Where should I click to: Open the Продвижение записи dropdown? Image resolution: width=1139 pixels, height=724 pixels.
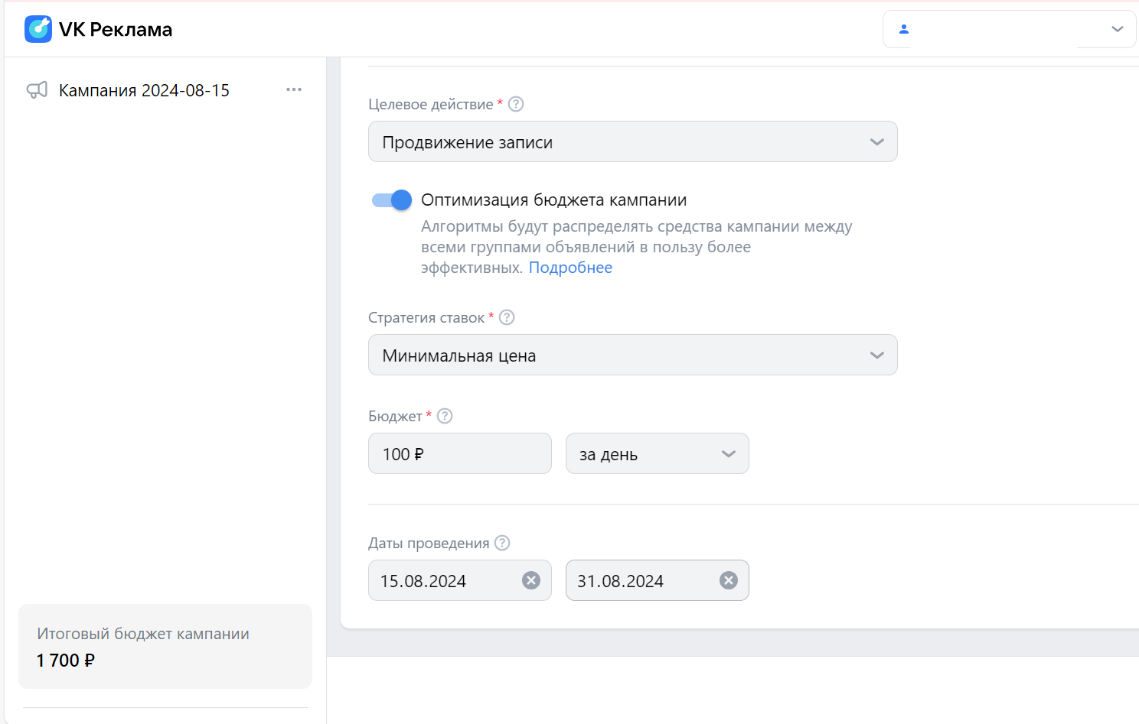point(632,141)
